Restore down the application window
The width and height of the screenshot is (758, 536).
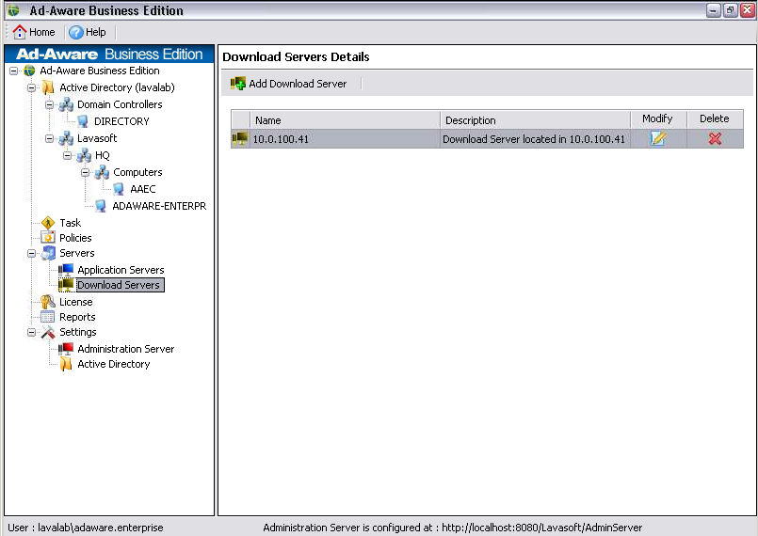[x=730, y=10]
